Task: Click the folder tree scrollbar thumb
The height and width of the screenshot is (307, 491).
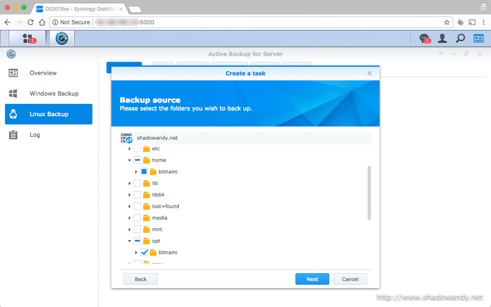Action: tap(369, 193)
